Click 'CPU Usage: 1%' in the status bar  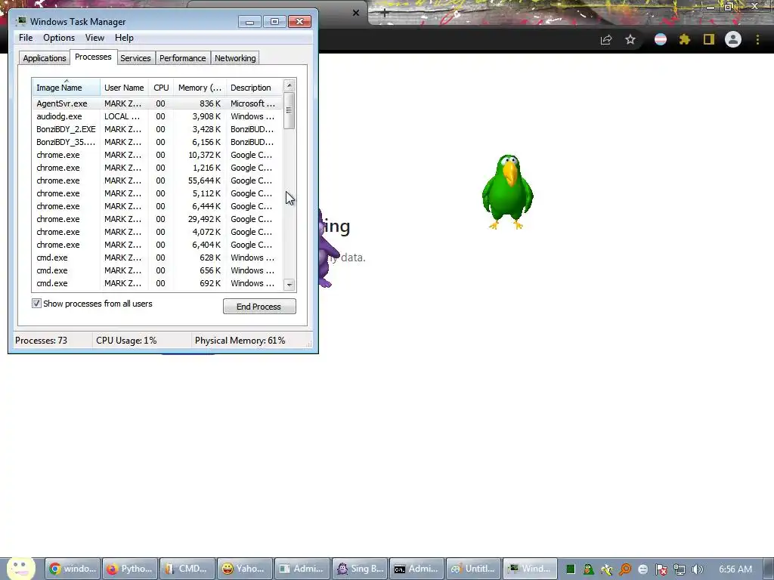tap(126, 341)
